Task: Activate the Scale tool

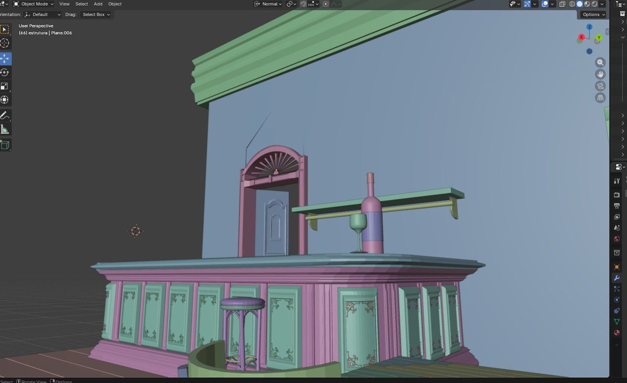Action: pyautogui.click(x=4, y=87)
